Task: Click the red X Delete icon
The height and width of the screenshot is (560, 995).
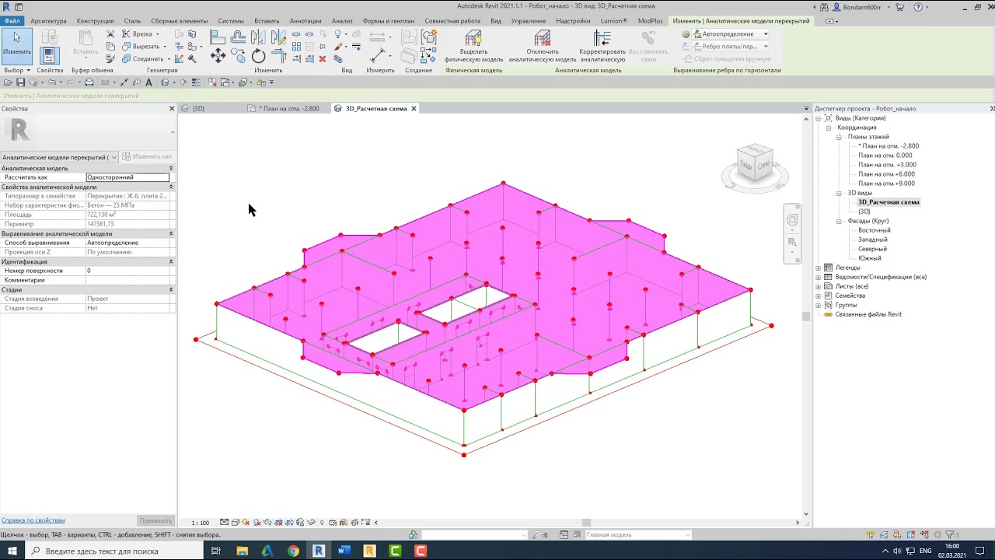Action: 323,58
